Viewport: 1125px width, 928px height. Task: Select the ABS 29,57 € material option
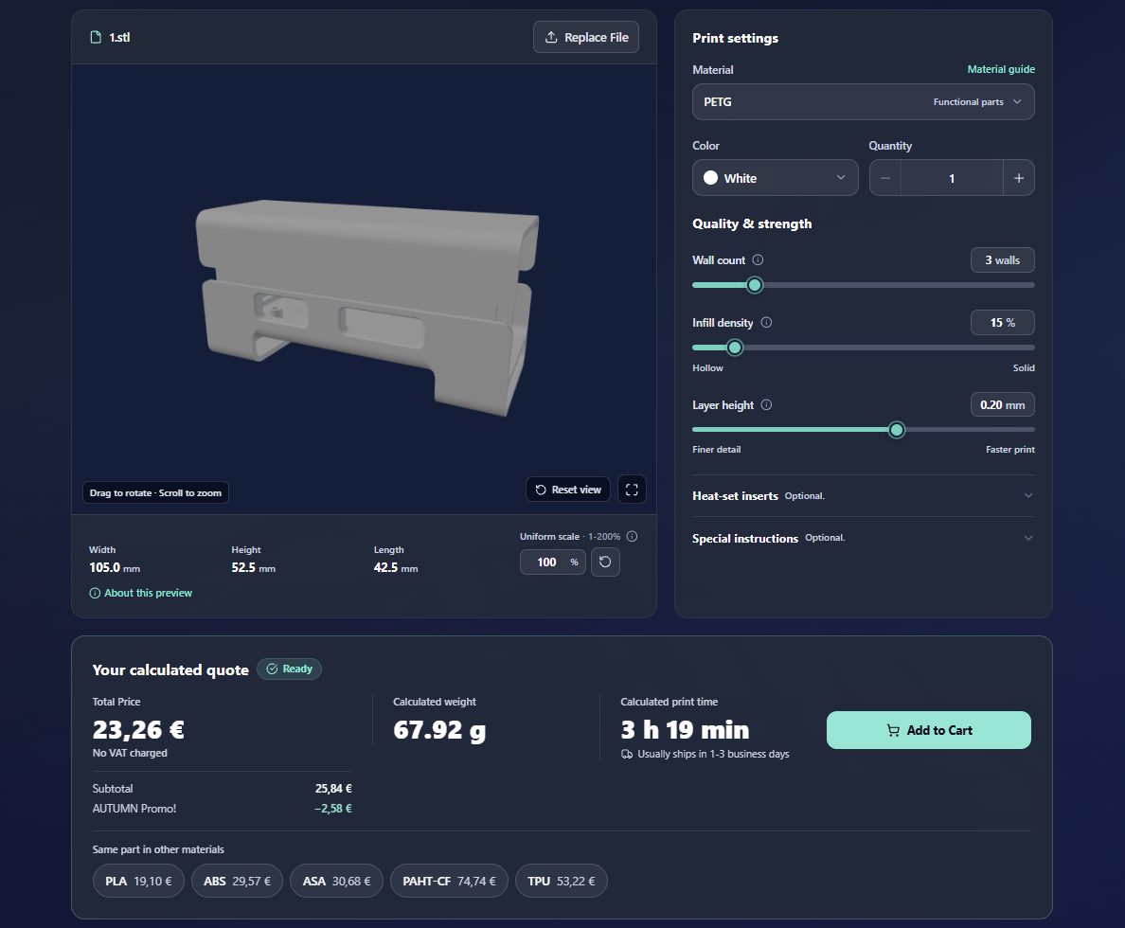tap(237, 881)
